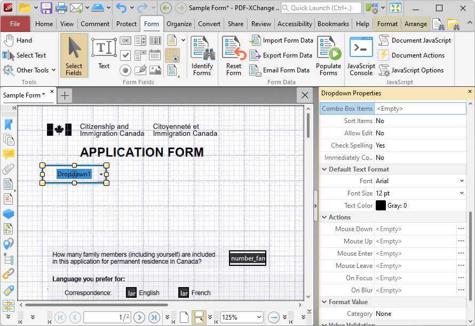Image resolution: width=475 pixels, height=326 pixels.
Task: Switch to the Home ribbon tab
Action: coord(44,24)
